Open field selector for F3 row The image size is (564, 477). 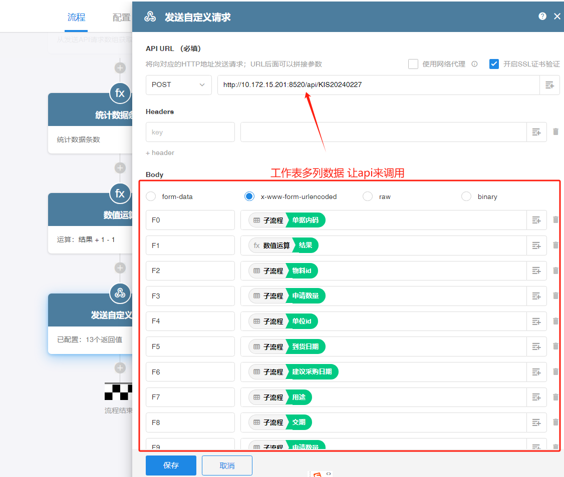(x=536, y=296)
